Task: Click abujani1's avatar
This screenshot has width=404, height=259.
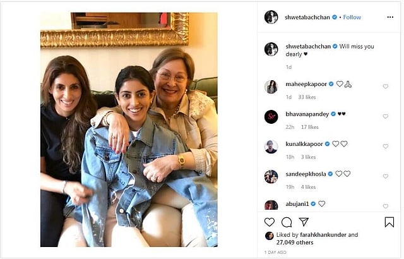Action: (x=271, y=205)
